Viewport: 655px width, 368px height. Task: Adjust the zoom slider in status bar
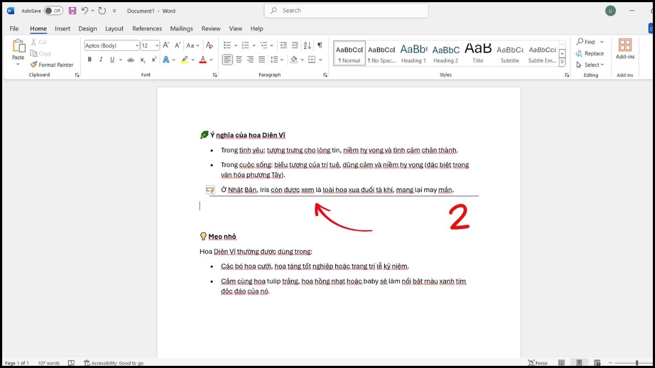pyautogui.click(x=636, y=363)
